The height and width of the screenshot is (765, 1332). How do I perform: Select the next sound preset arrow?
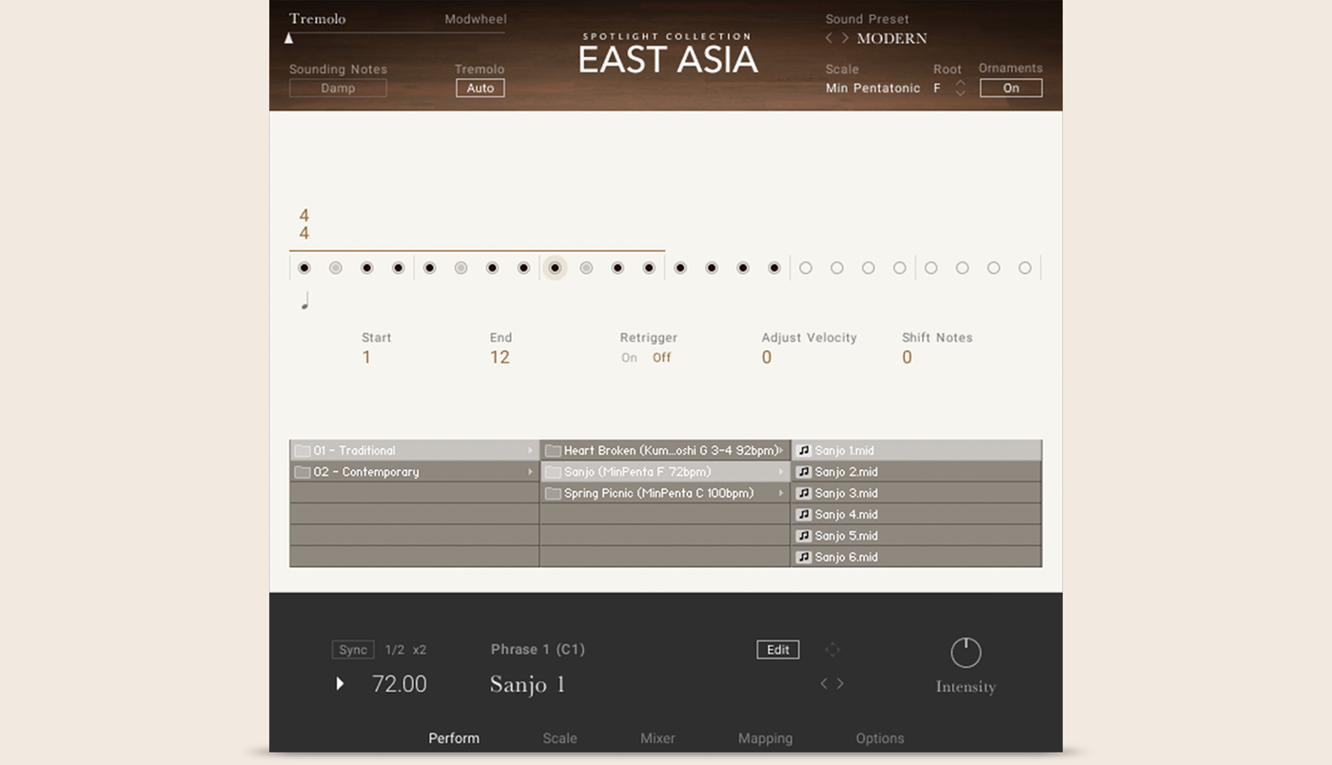coord(845,38)
